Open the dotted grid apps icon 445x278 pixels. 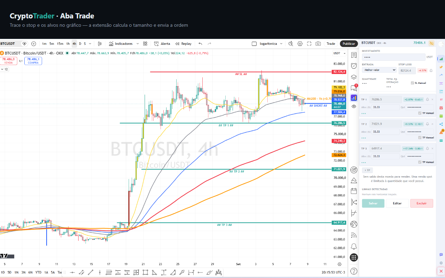(354, 257)
